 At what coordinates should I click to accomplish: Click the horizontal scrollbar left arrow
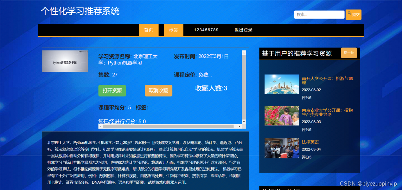(101, 126)
